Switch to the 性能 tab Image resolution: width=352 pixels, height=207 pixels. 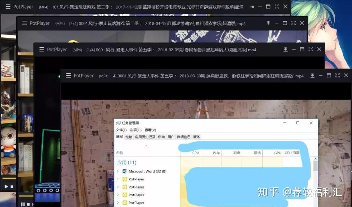pos(129,137)
